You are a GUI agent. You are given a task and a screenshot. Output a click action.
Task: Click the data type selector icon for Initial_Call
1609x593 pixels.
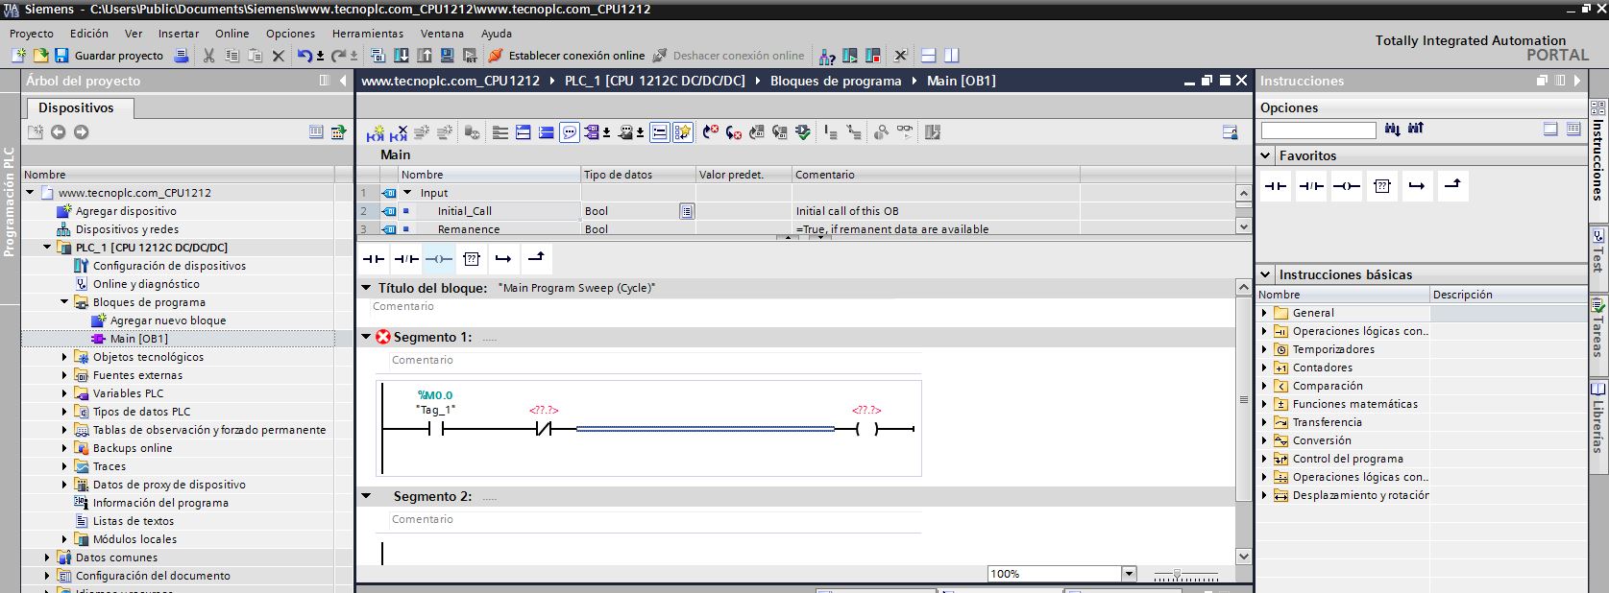pyautogui.click(x=686, y=211)
